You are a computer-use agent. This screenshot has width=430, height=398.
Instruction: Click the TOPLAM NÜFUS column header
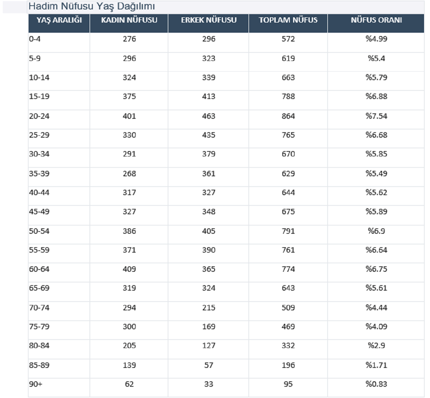(288, 20)
